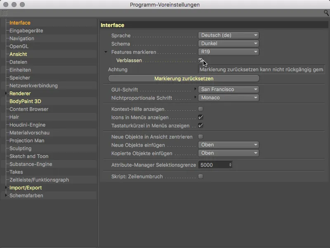Select Ansicht in the sidebar
Image resolution: width=330 pixels, height=248 pixels.
click(18, 54)
